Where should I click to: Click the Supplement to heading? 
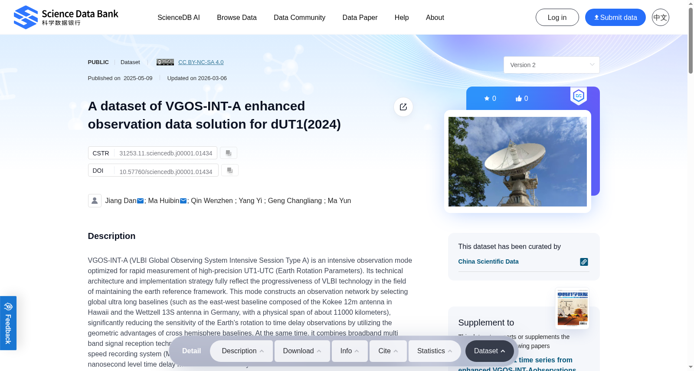coord(486,323)
